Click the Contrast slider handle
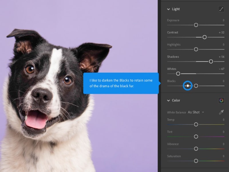 pyautogui.click(x=204, y=37)
